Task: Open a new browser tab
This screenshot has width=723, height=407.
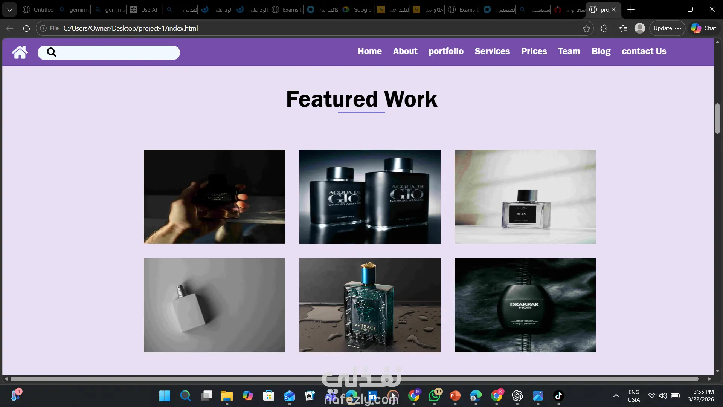Action: coord(631,10)
